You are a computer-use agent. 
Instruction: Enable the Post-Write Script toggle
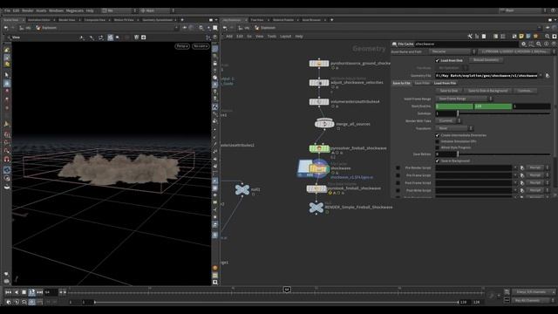[398, 190]
